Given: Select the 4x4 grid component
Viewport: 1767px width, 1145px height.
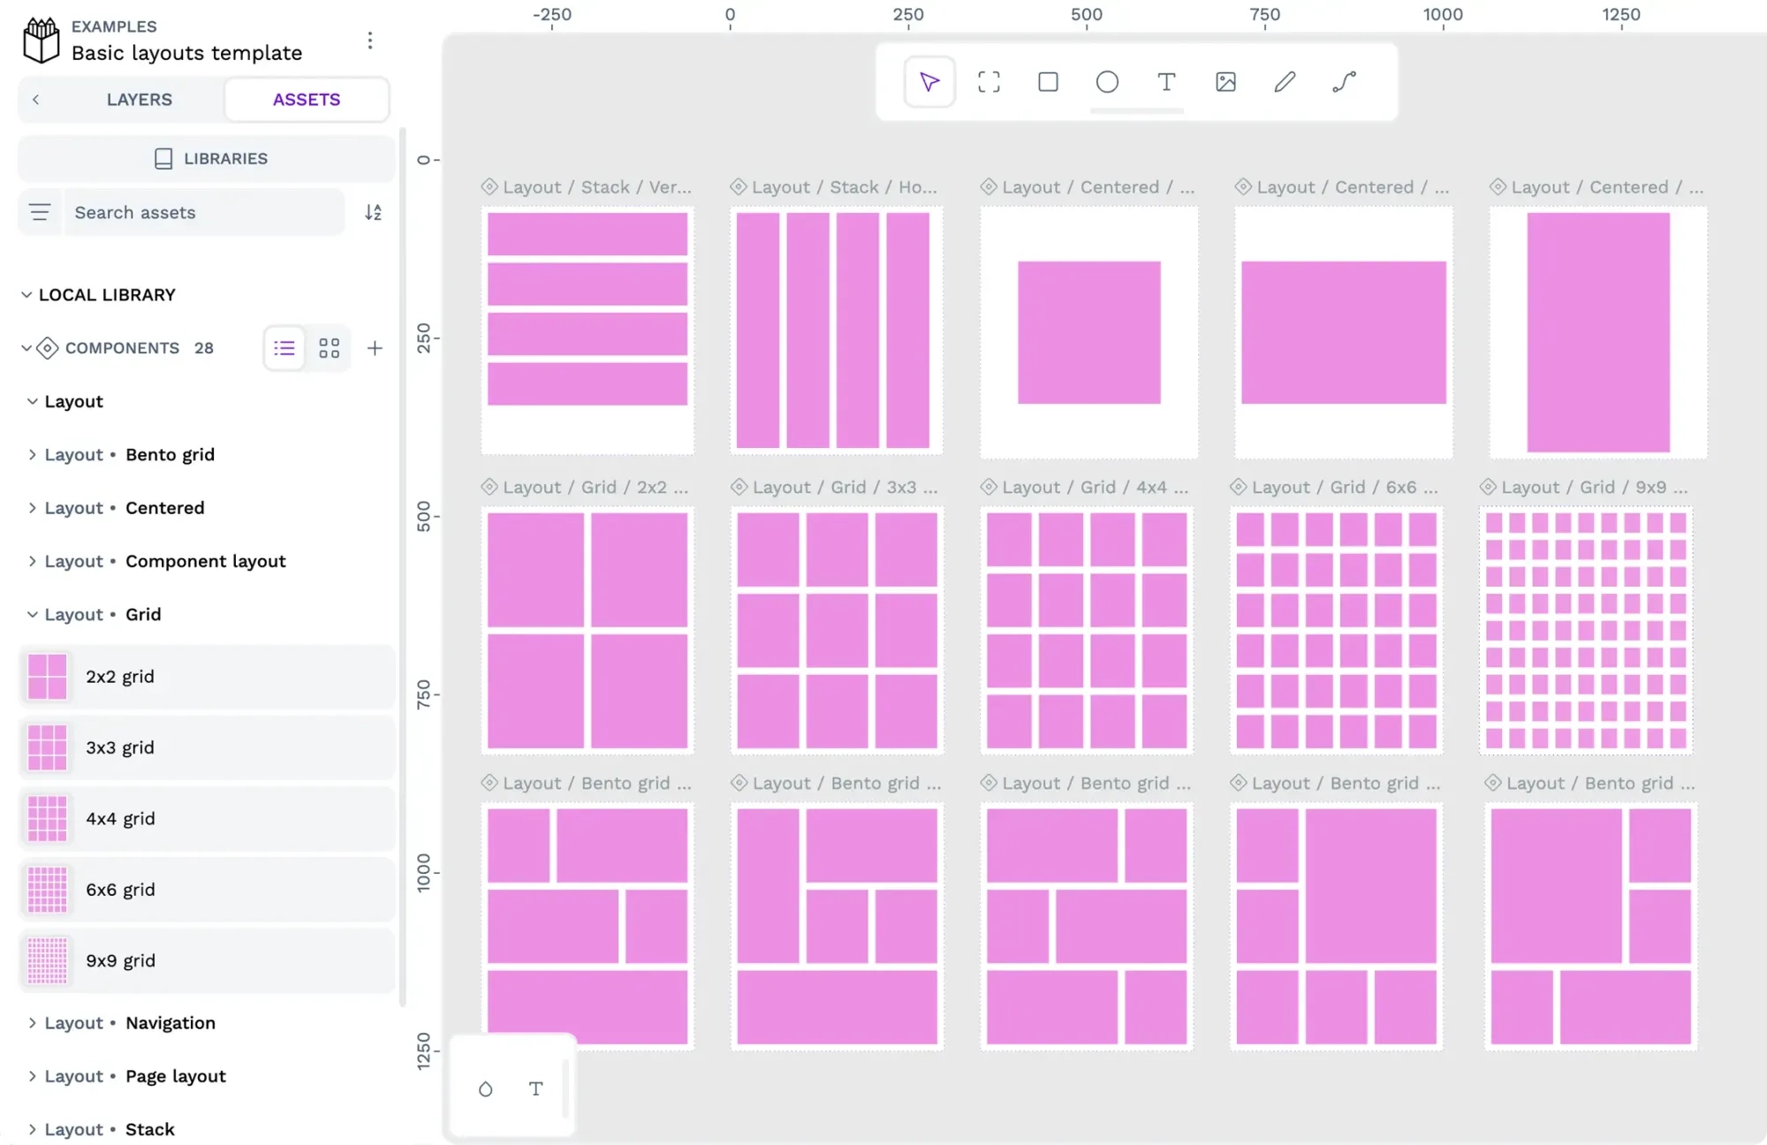Looking at the screenshot, I should pyautogui.click(x=207, y=819).
